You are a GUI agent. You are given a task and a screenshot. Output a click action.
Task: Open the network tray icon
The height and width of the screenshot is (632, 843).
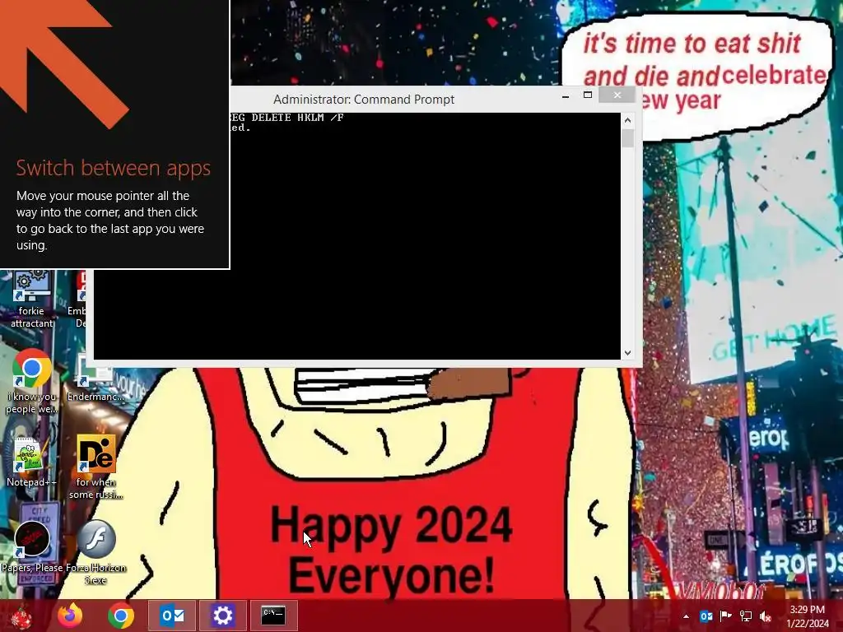click(746, 616)
